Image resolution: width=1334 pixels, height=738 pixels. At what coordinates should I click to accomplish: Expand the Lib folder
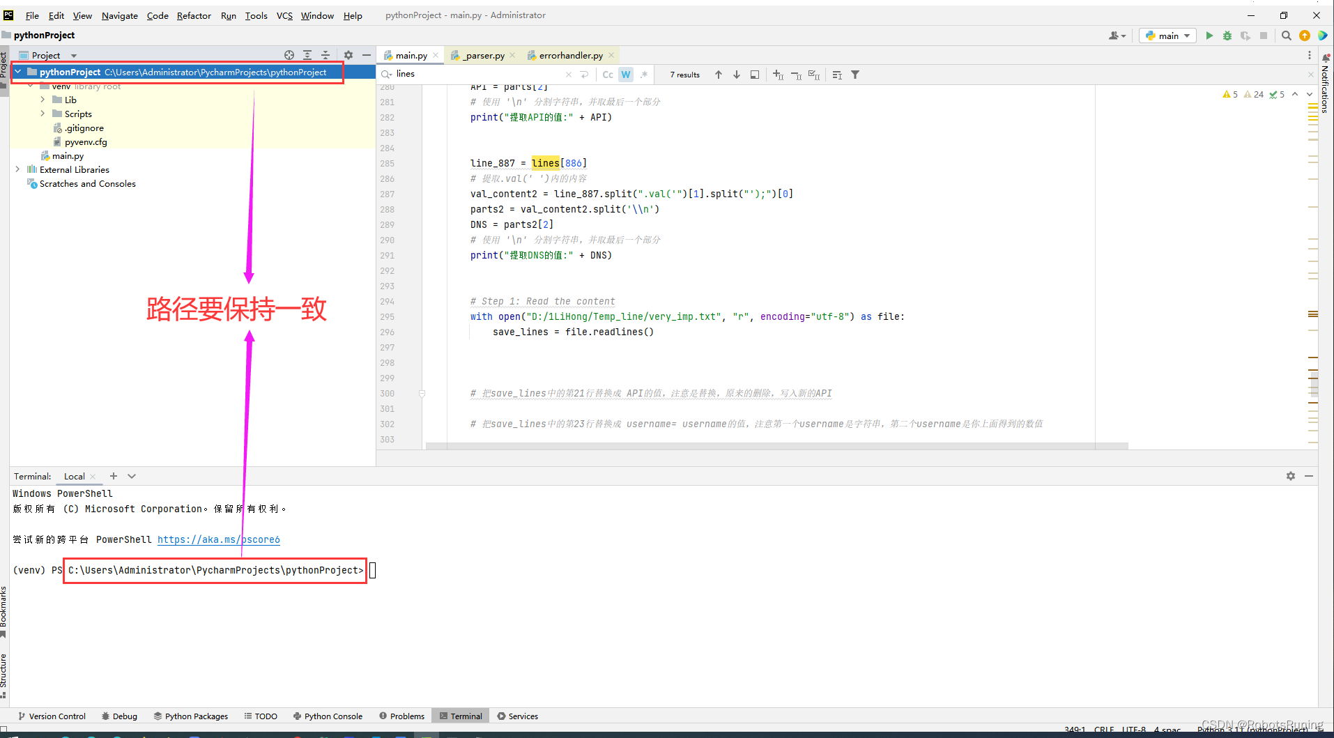(43, 100)
